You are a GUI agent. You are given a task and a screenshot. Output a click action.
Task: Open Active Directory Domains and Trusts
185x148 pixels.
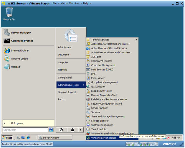tap(112, 44)
